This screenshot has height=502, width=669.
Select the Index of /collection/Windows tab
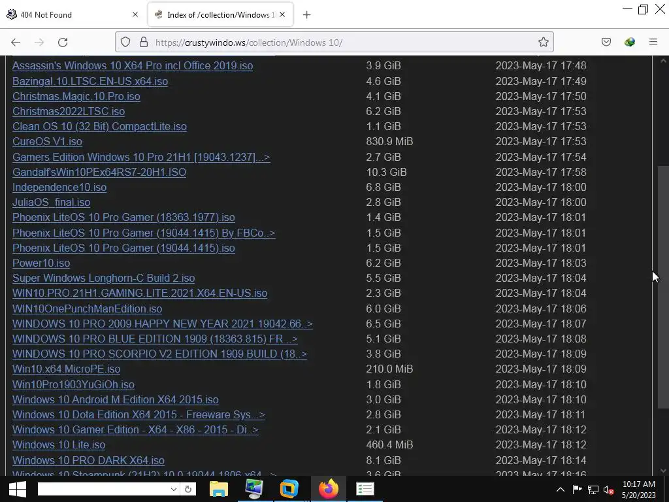point(221,14)
